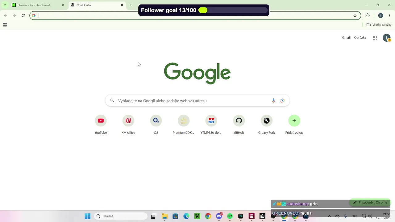Image resolution: width=395 pixels, height=222 pixels.
Task: Open the Google apps grid
Action: pyautogui.click(x=375, y=38)
